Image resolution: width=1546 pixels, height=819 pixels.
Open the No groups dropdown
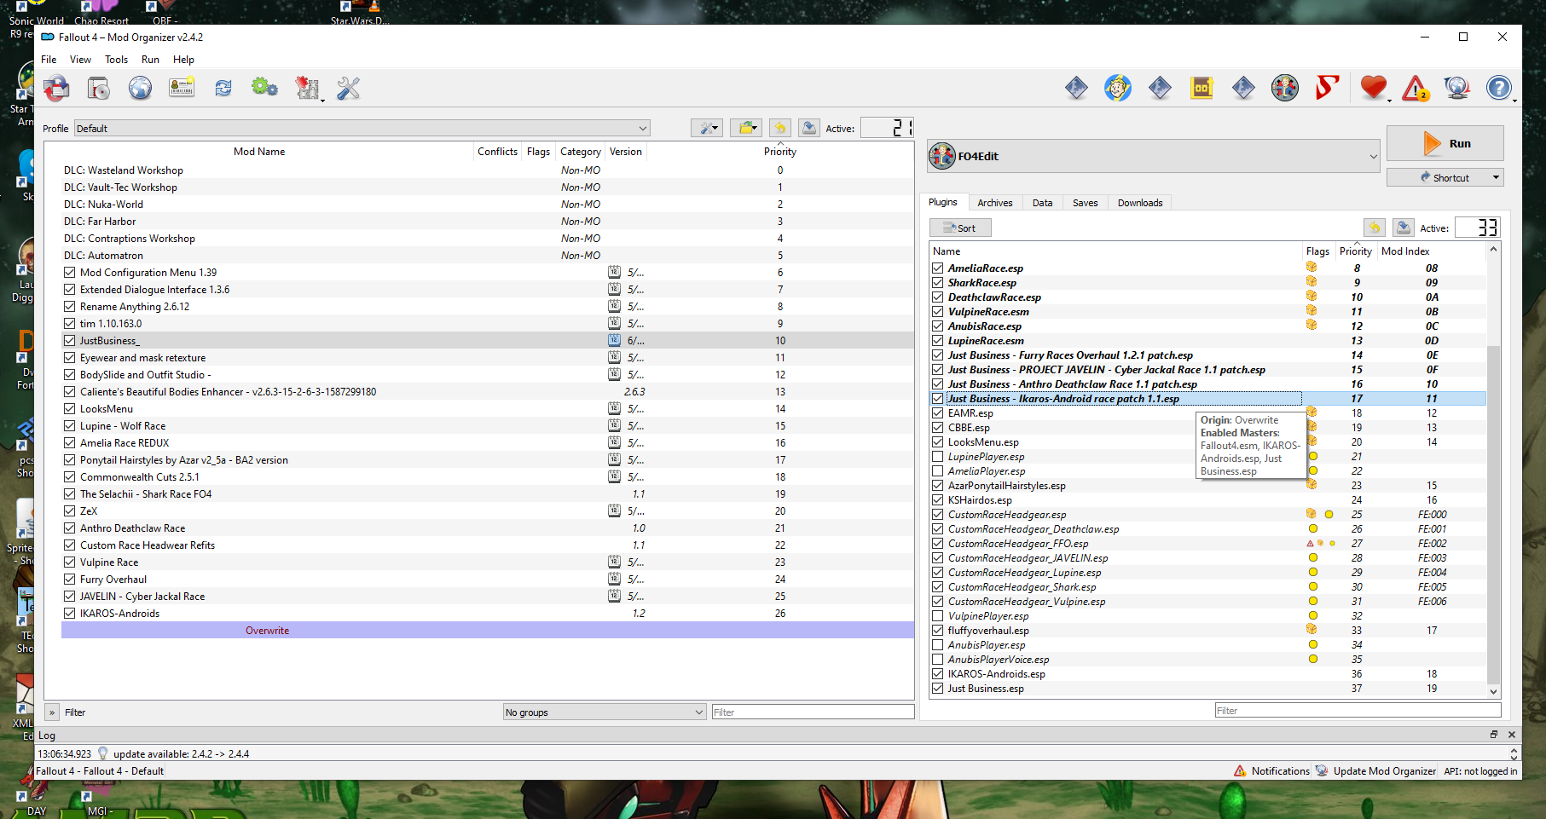[605, 712]
